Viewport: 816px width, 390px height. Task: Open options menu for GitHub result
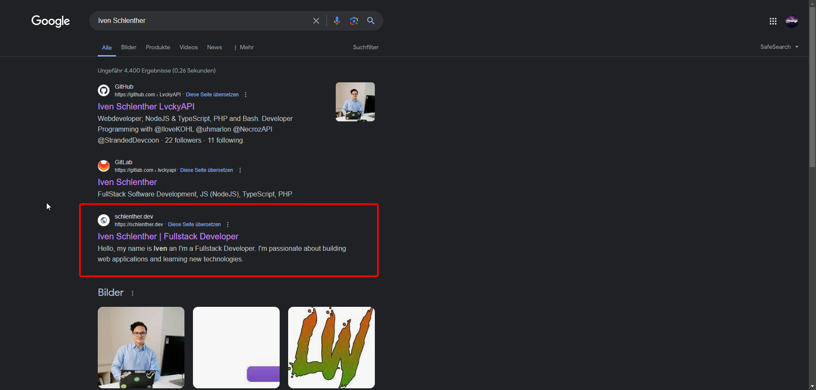tap(246, 95)
